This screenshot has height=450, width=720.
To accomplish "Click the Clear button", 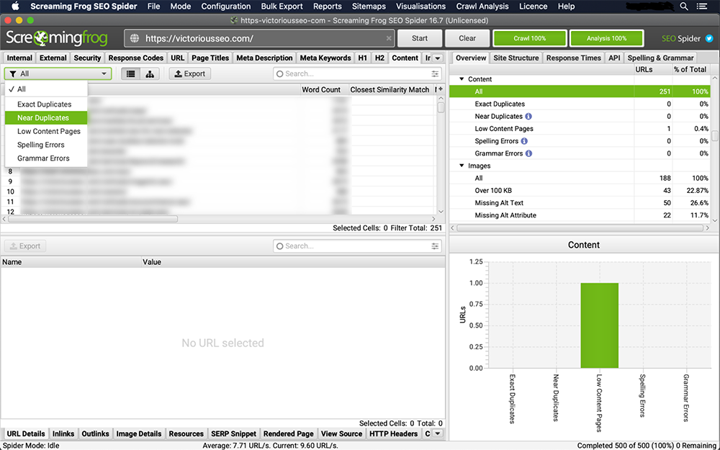I will point(467,39).
